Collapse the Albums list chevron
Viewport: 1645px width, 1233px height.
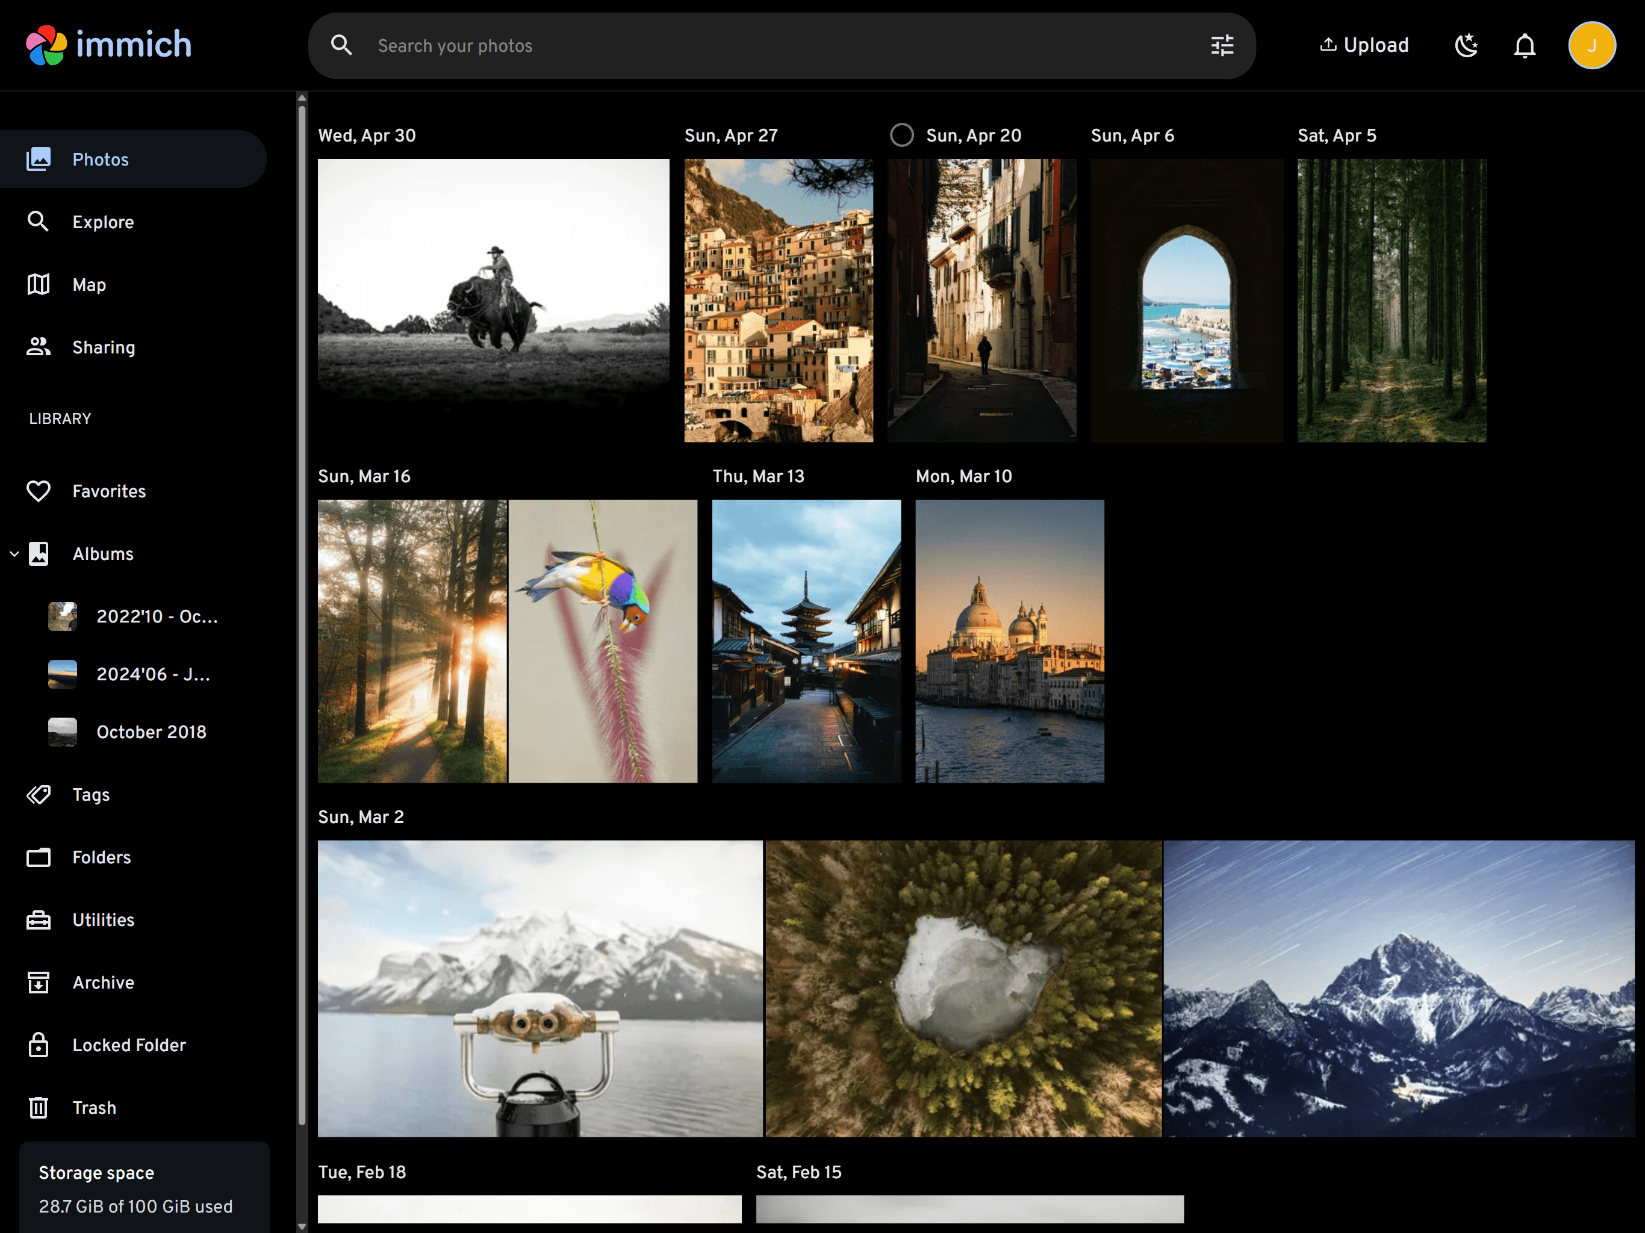(14, 553)
